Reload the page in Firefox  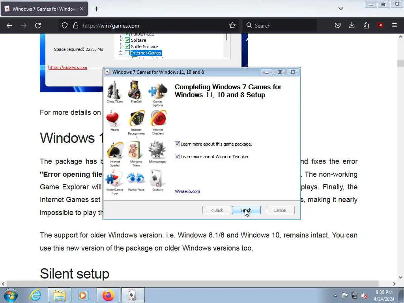(x=38, y=26)
